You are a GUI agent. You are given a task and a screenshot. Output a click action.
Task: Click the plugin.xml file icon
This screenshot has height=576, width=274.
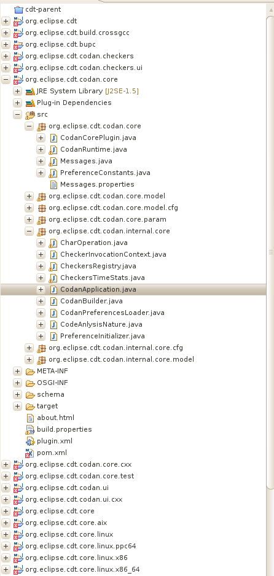(30, 441)
